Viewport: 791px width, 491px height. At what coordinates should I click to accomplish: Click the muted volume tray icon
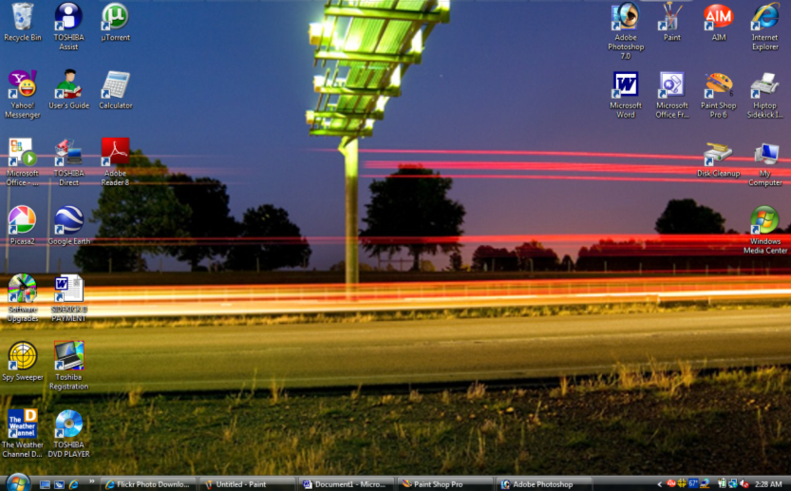click(x=744, y=484)
